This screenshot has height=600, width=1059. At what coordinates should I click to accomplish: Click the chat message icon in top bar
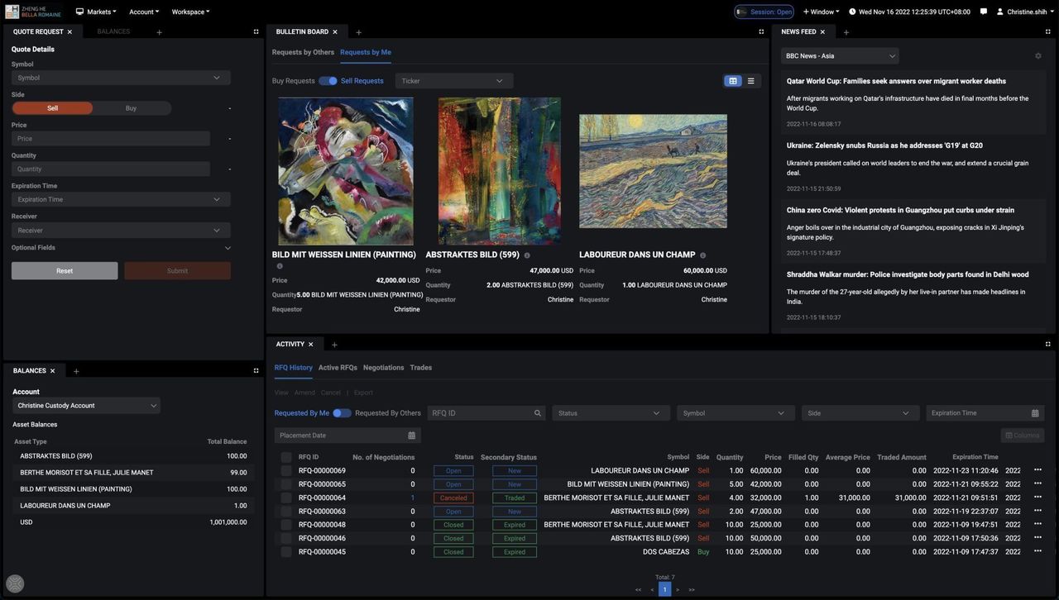984,12
